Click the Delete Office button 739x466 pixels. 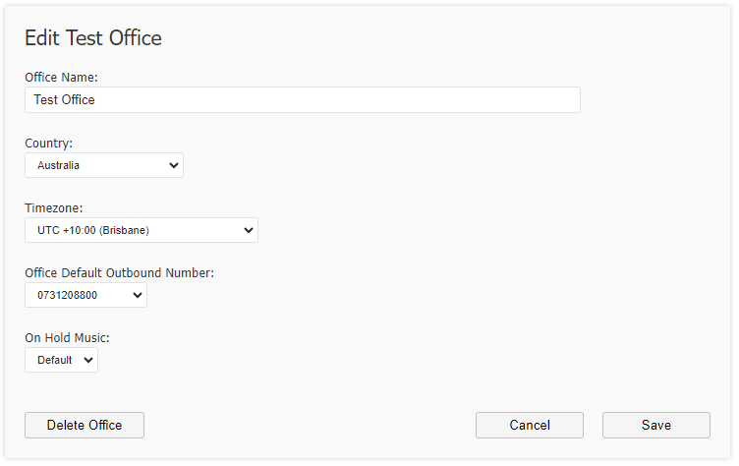85,425
